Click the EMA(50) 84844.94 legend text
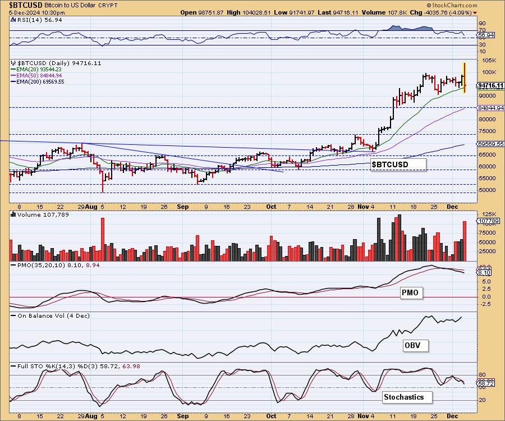This screenshot has height=421, width=505. pos(39,75)
